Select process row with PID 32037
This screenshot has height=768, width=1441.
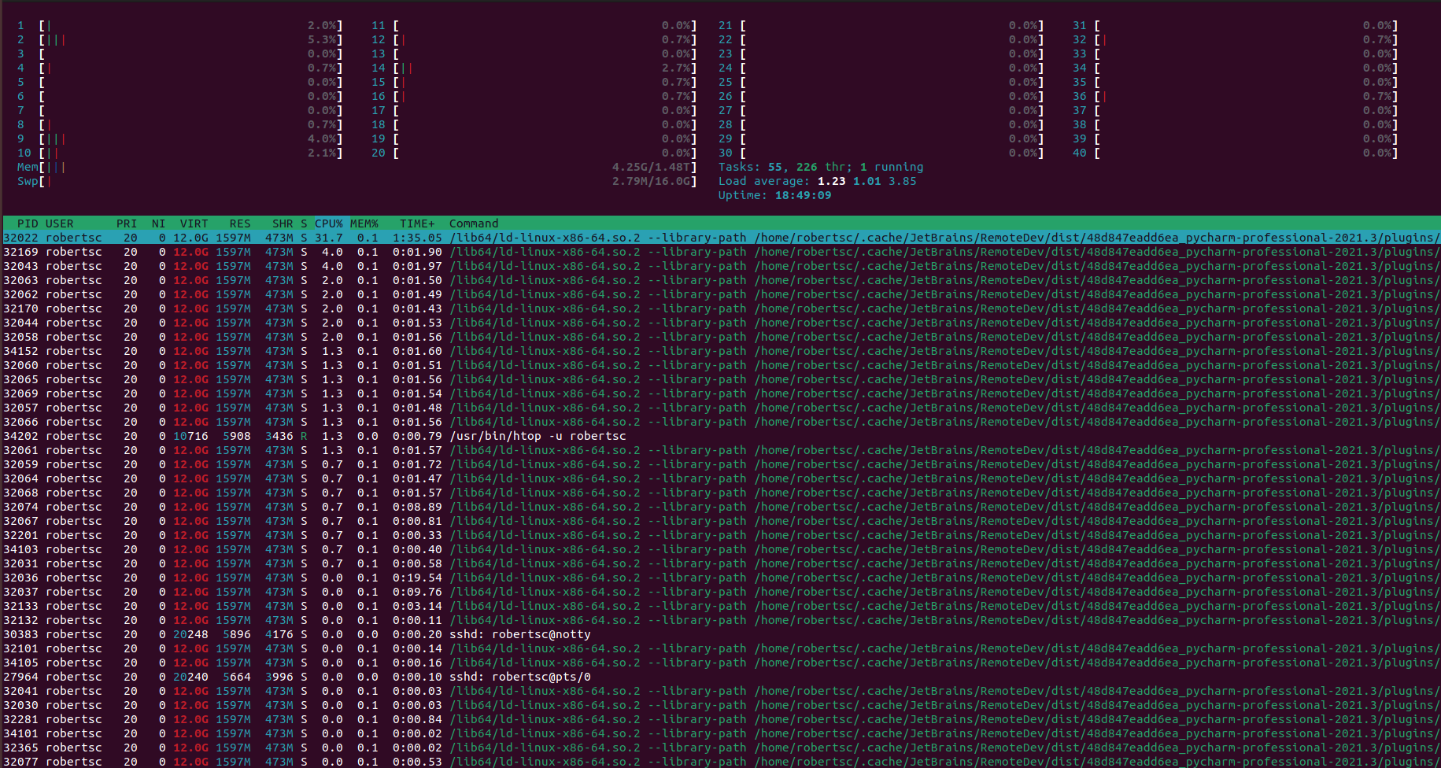[722, 592]
